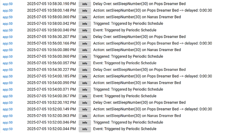Click the info button at 10:54:30.227 PM

click(x=85, y=70)
